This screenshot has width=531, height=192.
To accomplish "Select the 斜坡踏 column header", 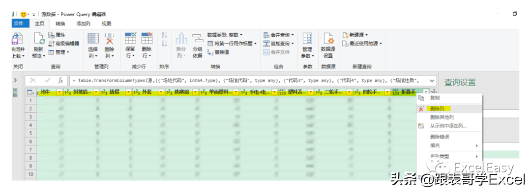I will (82, 92).
